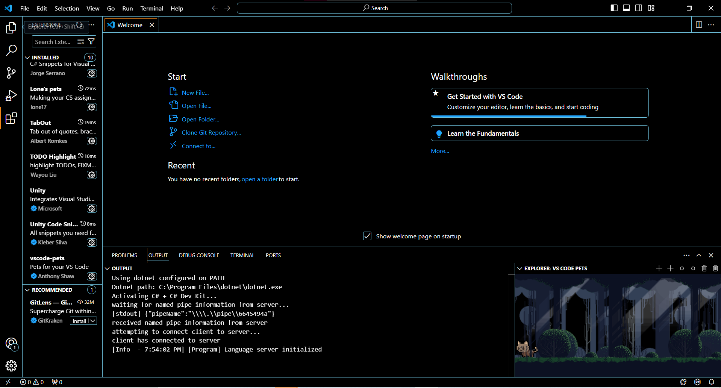The height and width of the screenshot is (388, 721).
Task: Open Get Started with VS Code walkthrough
Action: pyautogui.click(x=539, y=103)
